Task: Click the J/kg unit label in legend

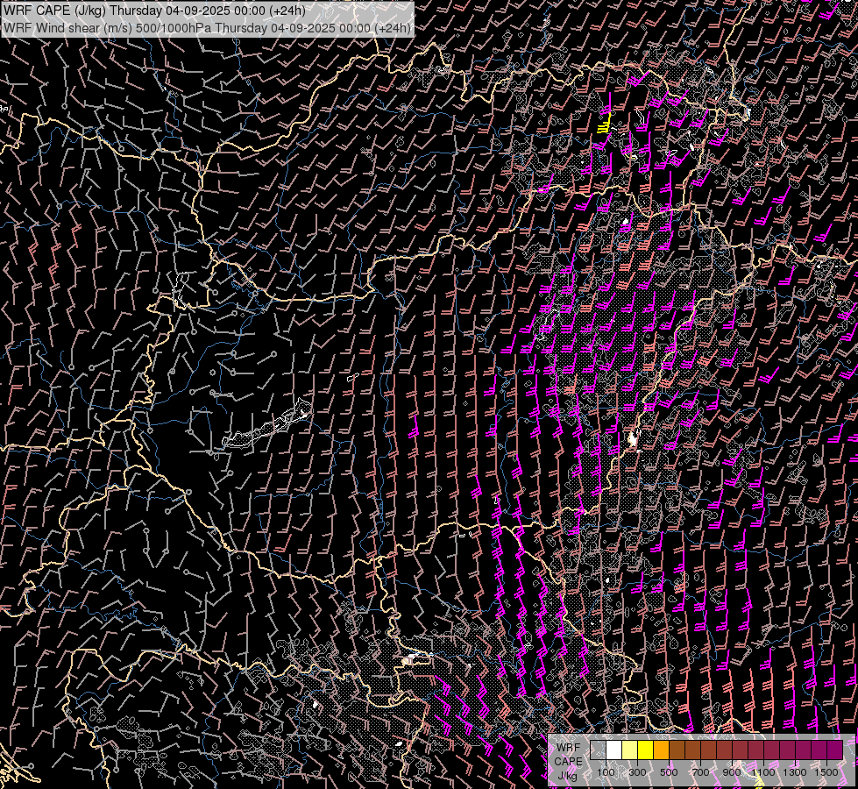Action: [568, 776]
